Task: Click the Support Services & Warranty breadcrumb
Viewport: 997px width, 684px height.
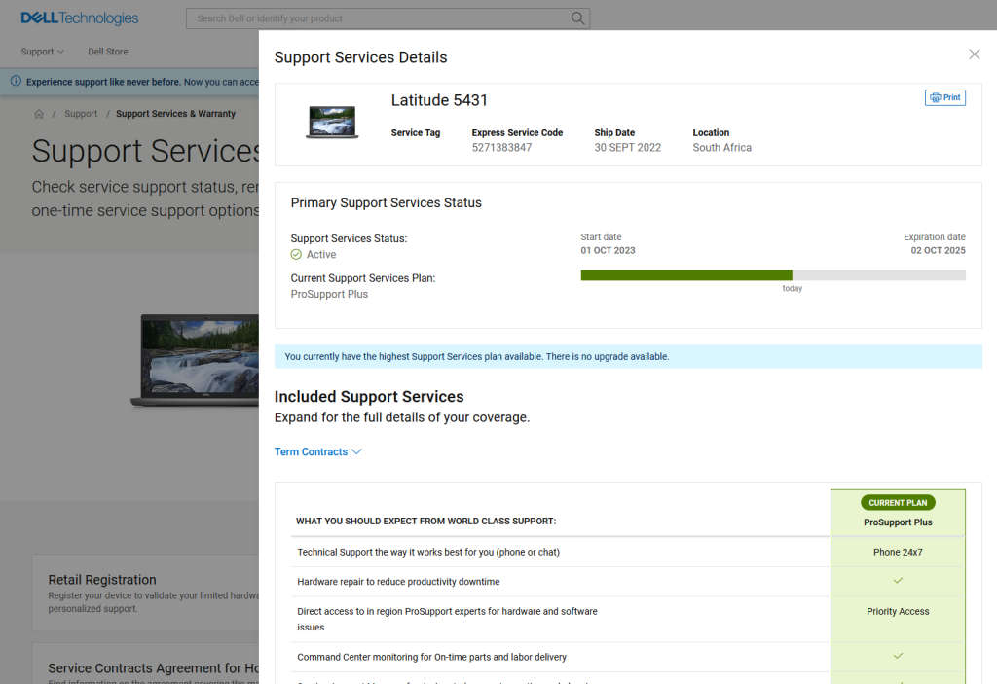Action: tap(175, 114)
